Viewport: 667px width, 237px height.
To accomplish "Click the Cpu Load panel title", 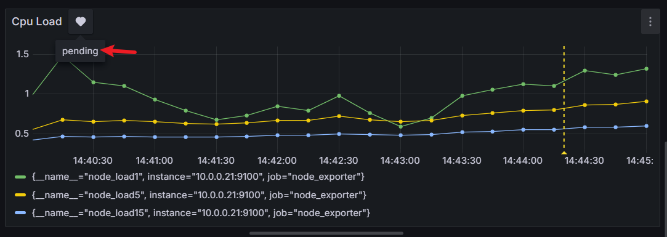I will tap(37, 22).
